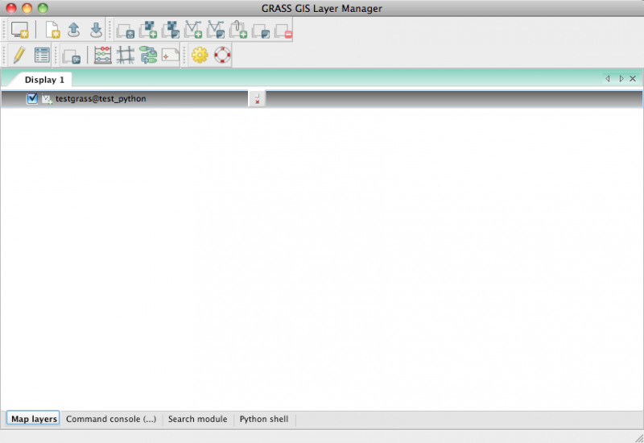Viewport: 644px width, 443px height.
Task: Open the raster map calculator abacus icon
Action: 103,55
